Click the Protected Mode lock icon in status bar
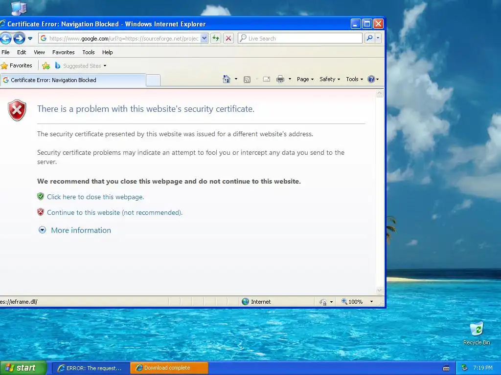The image size is (501, 375). (323, 302)
